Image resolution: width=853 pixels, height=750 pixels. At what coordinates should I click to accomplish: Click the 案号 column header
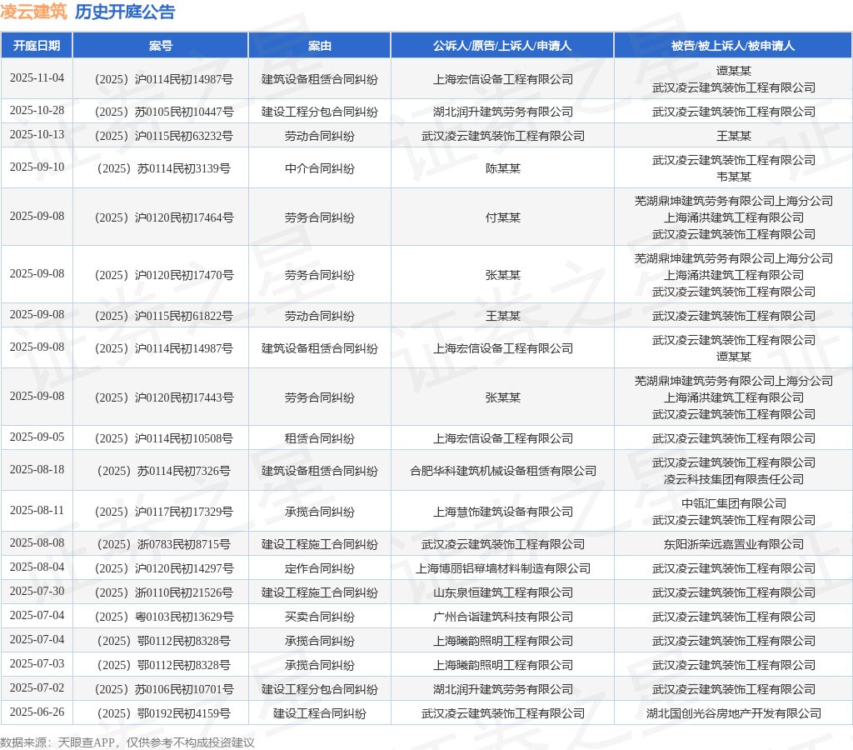tap(161, 46)
